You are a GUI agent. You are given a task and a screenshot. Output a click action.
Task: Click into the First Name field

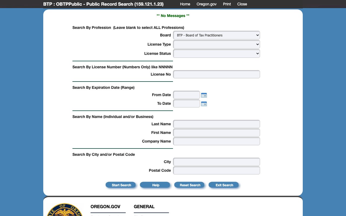pyautogui.click(x=217, y=133)
